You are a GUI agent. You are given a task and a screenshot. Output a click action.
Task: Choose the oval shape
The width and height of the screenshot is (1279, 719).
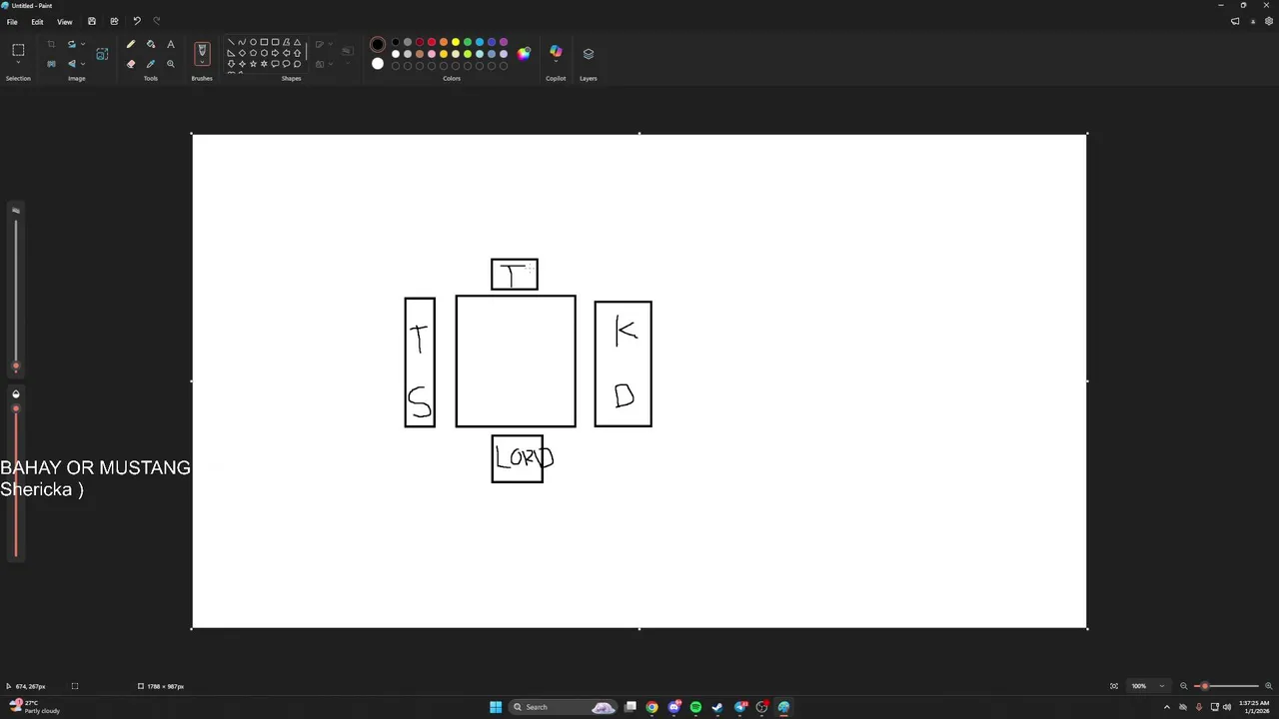253,42
